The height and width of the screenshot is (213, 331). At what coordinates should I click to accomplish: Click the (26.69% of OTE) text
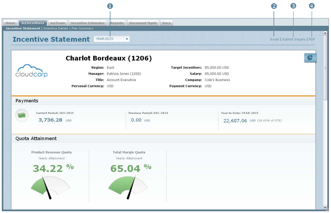tap(269, 120)
